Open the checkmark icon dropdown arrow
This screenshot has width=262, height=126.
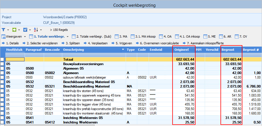30,30
